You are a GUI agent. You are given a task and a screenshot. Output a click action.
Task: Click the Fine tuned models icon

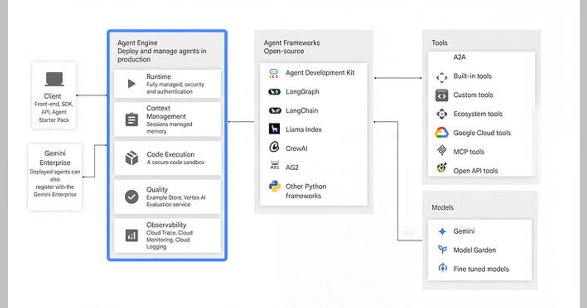442,268
